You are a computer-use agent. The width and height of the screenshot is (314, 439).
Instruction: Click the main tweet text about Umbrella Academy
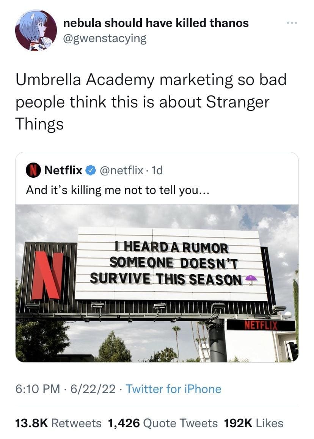pos(151,102)
